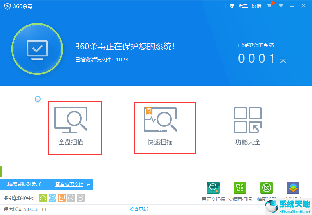Click the 检查更新 check update link
The width and height of the screenshot is (312, 215).
pyautogui.click(x=139, y=209)
